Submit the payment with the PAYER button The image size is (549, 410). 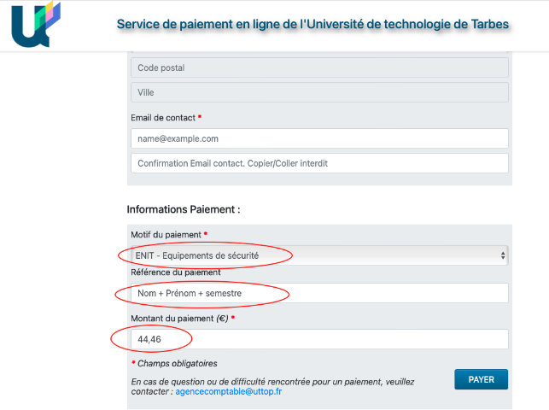481,379
